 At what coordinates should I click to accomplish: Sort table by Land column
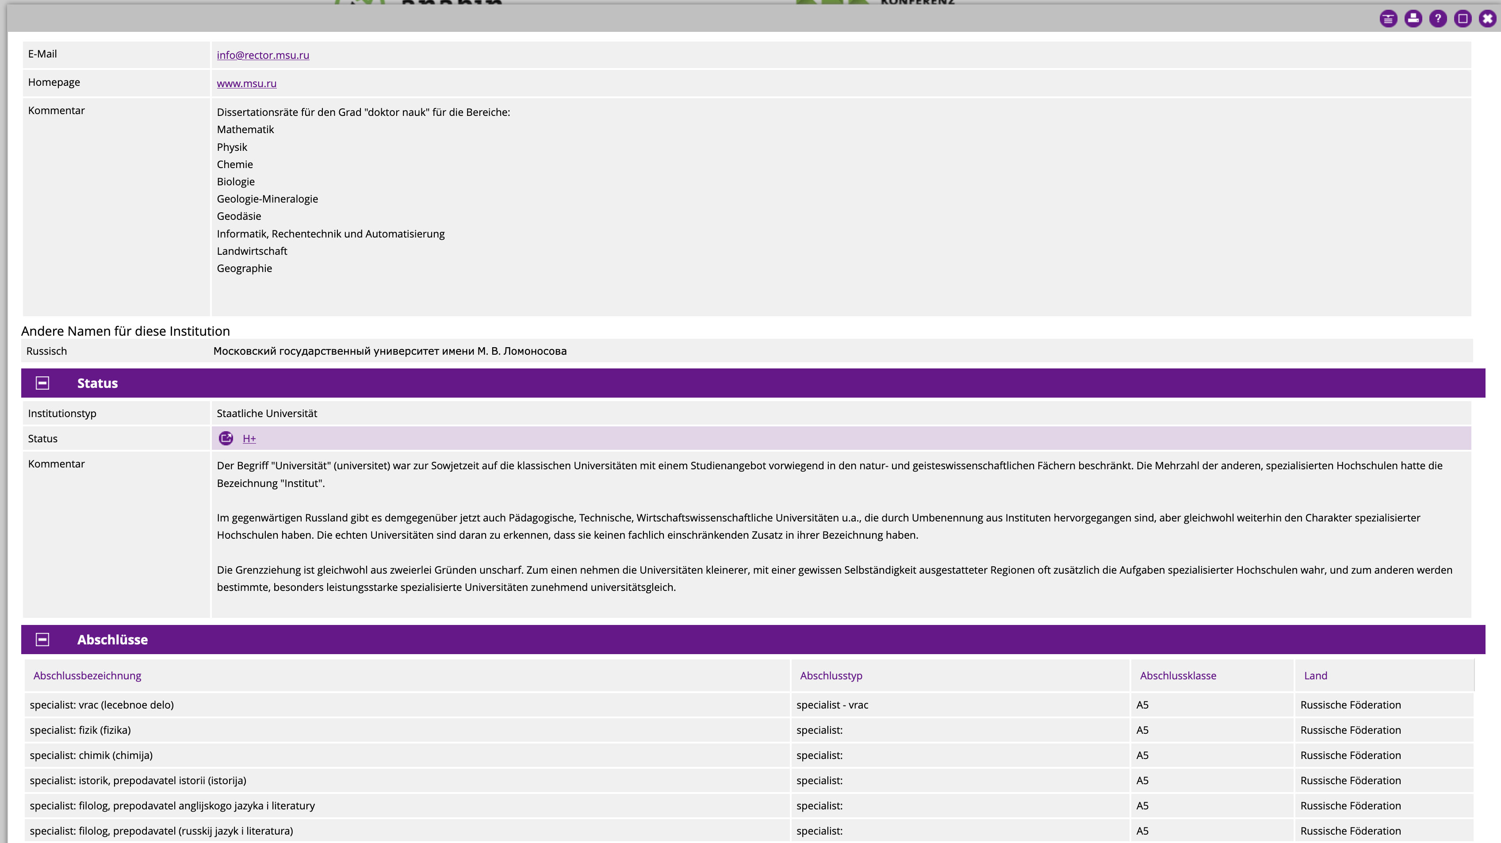pos(1315,675)
